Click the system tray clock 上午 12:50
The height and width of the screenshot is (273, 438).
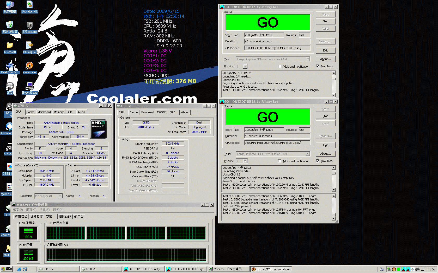point(428,269)
